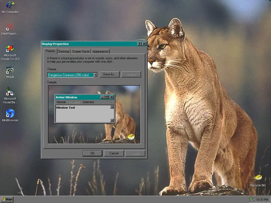Switch to the Desktop tab

click(x=64, y=52)
